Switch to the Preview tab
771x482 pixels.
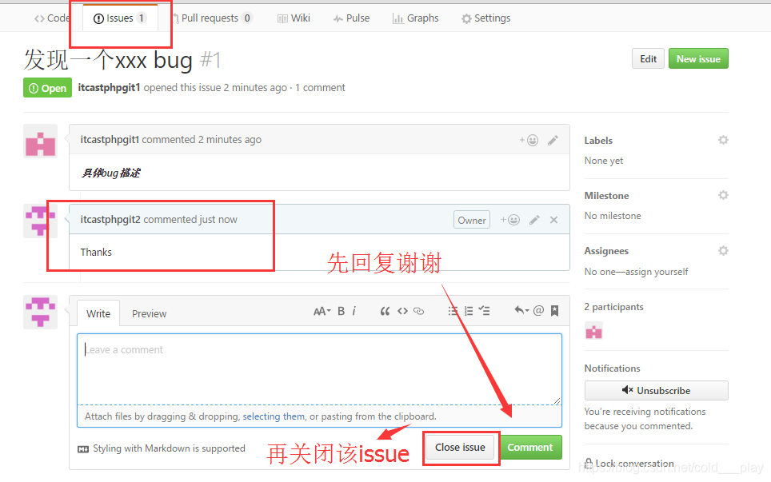pyautogui.click(x=149, y=313)
